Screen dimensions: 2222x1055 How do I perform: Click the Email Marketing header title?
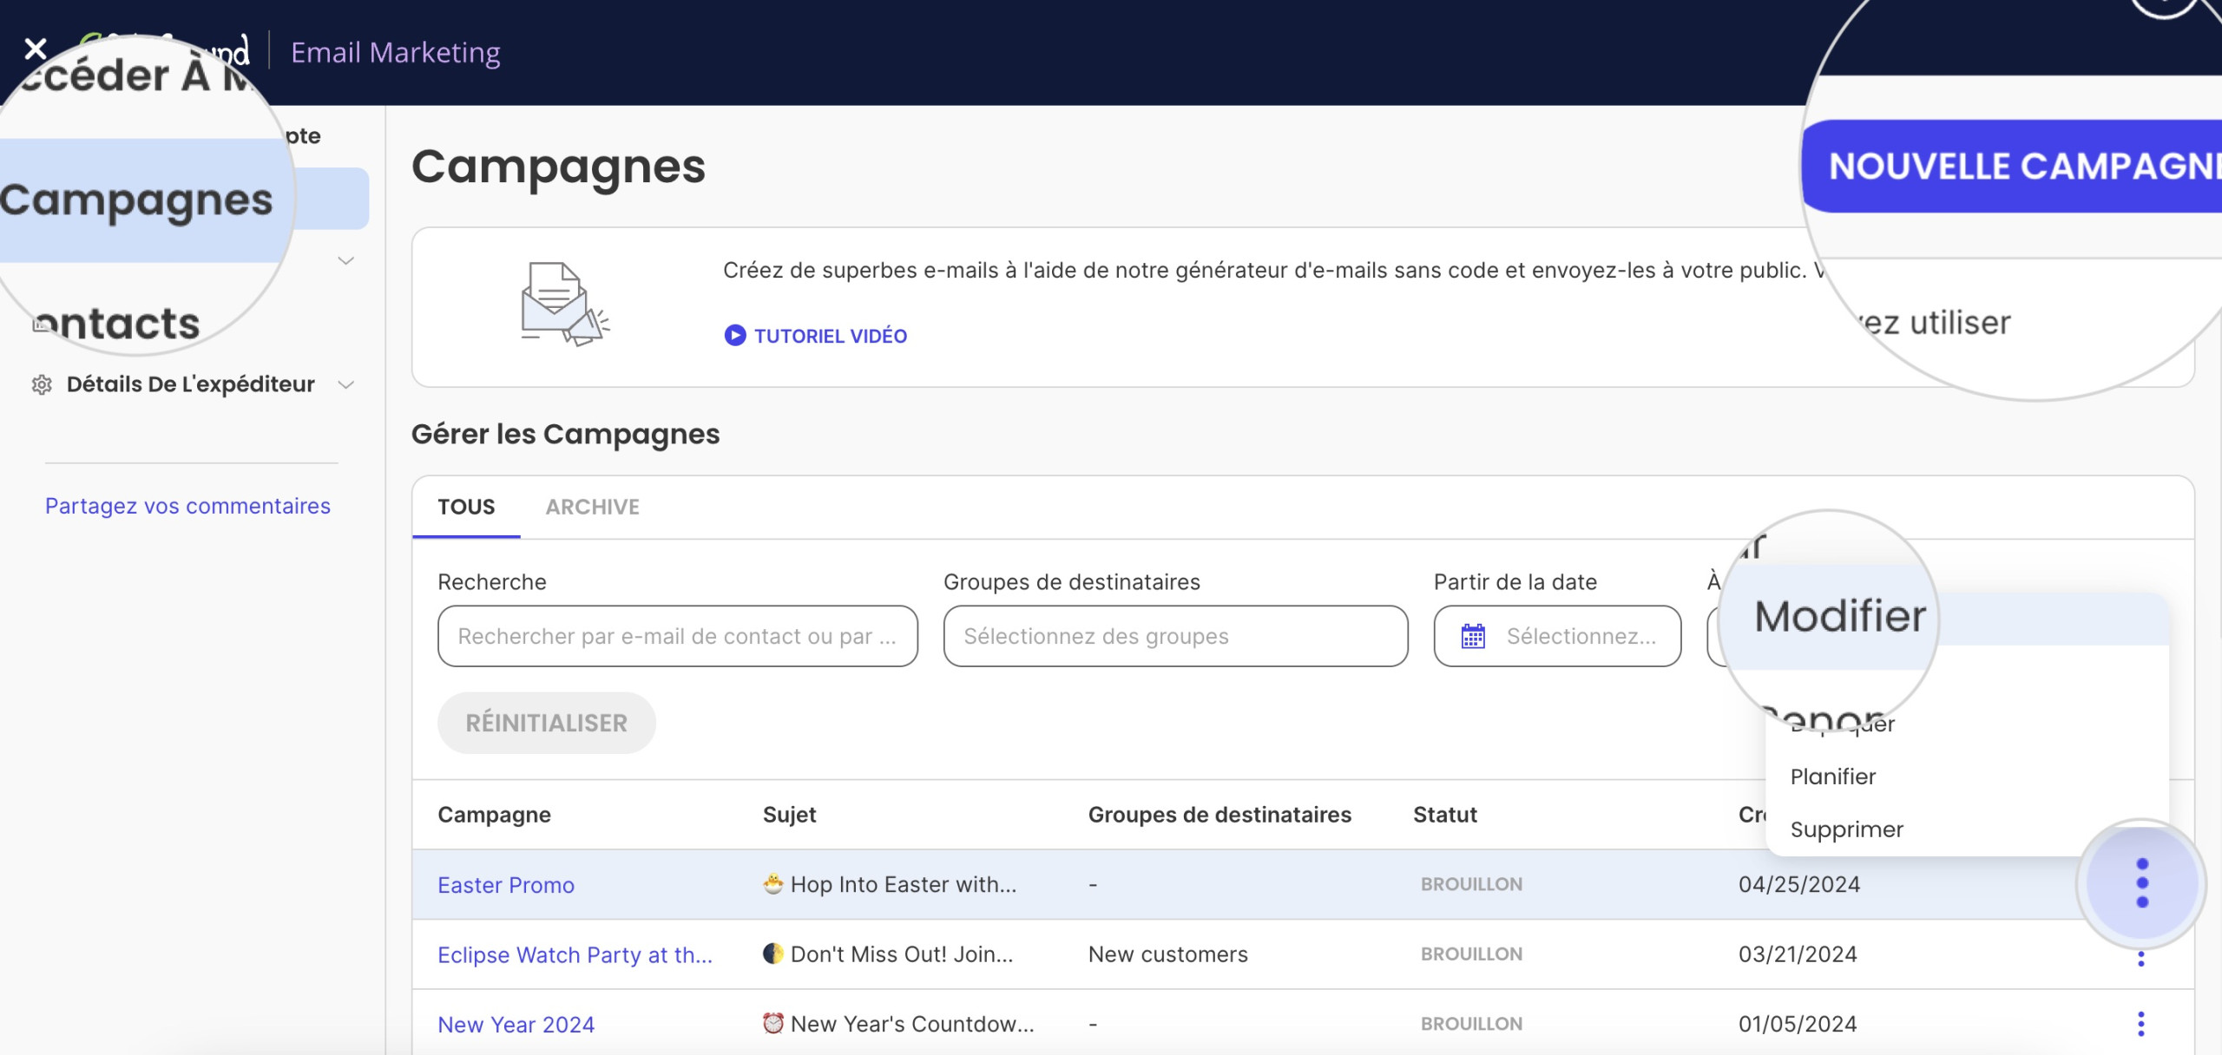click(x=396, y=52)
